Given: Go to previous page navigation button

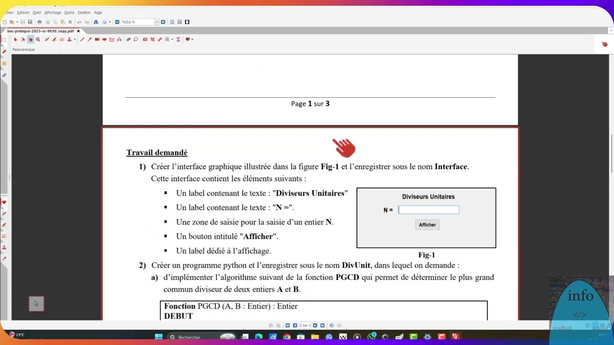Looking at the screenshot, I should pos(295,325).
